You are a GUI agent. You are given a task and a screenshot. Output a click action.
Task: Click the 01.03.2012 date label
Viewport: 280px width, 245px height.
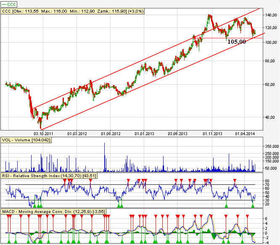pyautogui.click(x=77, y=133)
